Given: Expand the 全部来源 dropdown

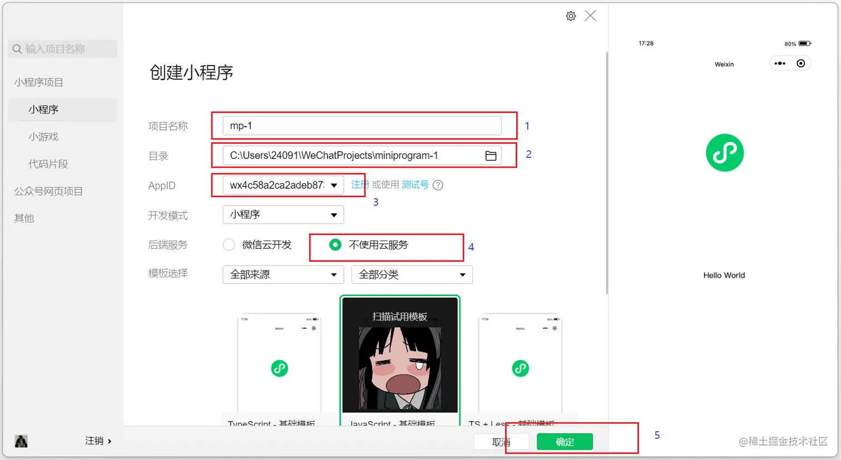Looking at the screenshot, I should point(283,274).
